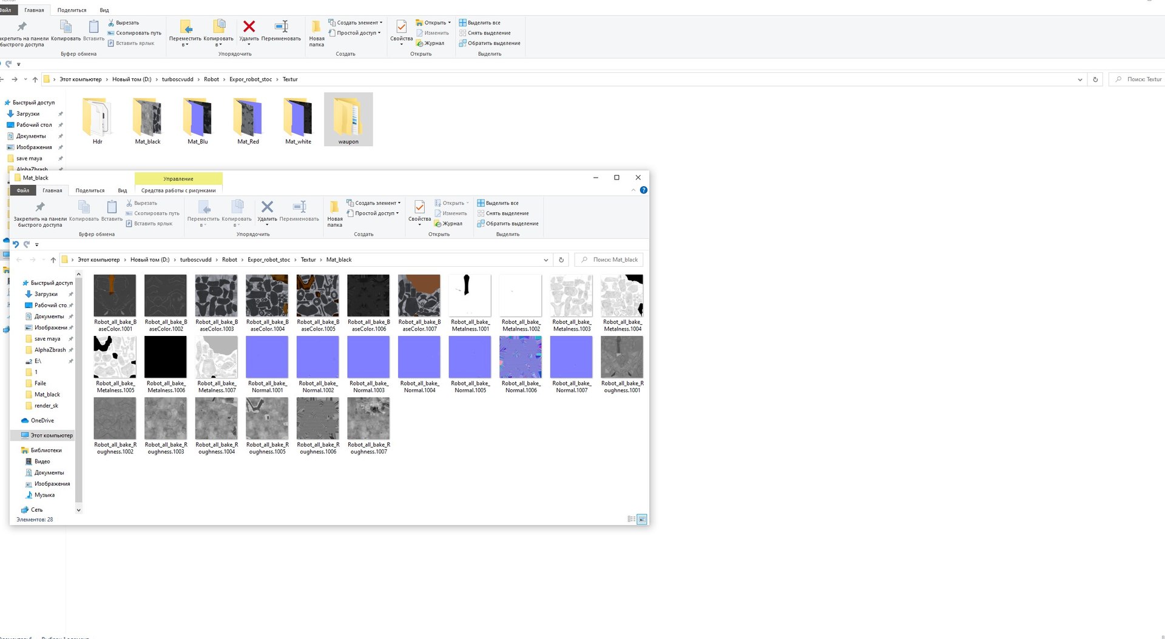Click Загрузки in Textur window navigation pane
The image size is (1165, 639).
tap(28, 113)
